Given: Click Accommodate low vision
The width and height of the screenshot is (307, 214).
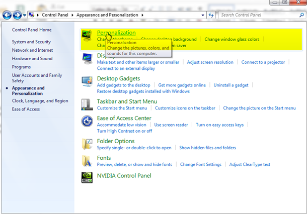Looking at the screenshot, I should tap(122, 125).
